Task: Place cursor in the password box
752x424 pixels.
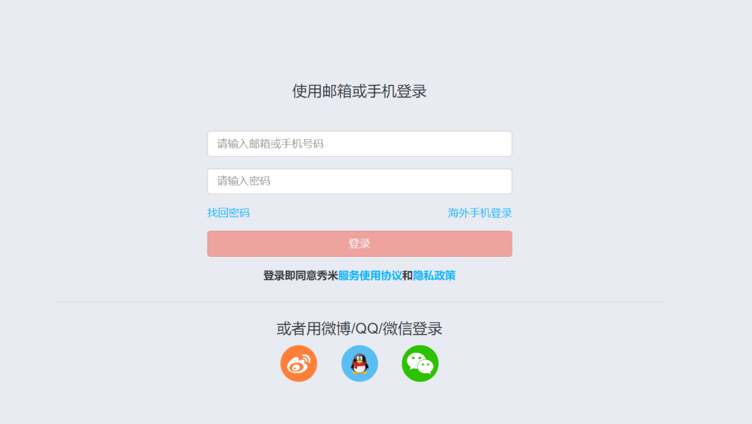Action: click(359, 181)
